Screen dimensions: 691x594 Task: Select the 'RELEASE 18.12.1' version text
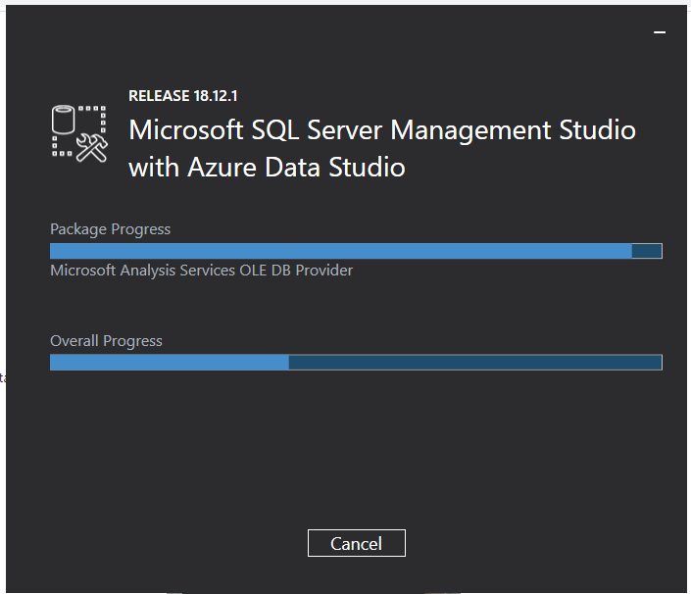183,96
